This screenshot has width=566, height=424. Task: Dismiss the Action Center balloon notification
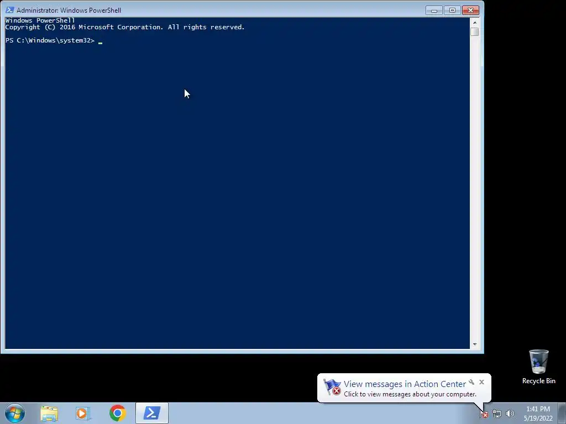[x=481, y=382]
